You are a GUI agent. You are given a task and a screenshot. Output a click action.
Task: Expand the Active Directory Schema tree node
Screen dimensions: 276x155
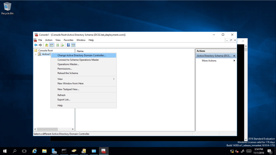coord(36,54)
